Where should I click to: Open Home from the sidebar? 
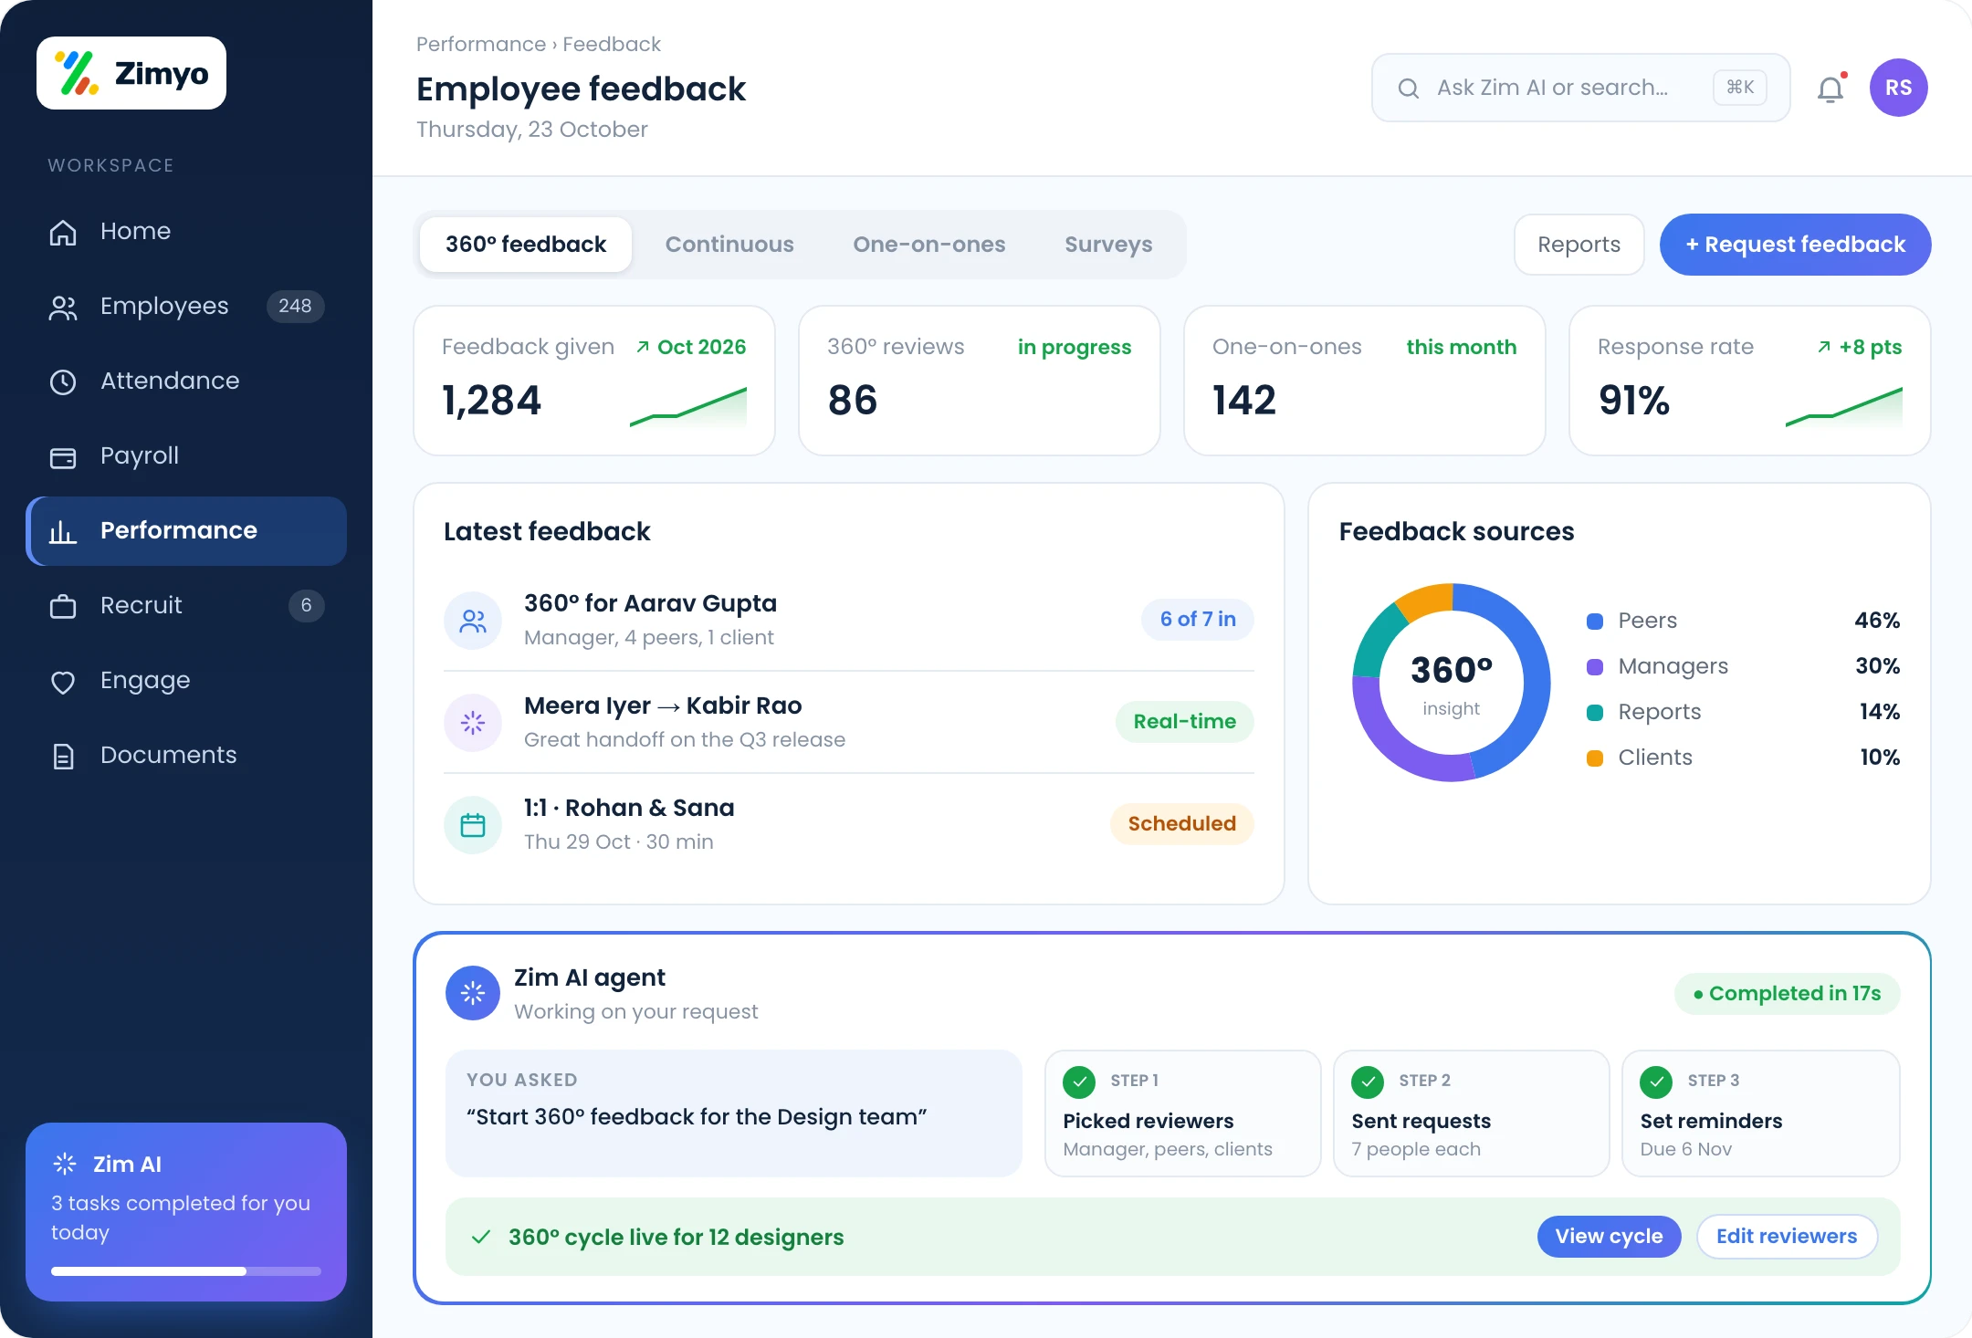186,231
